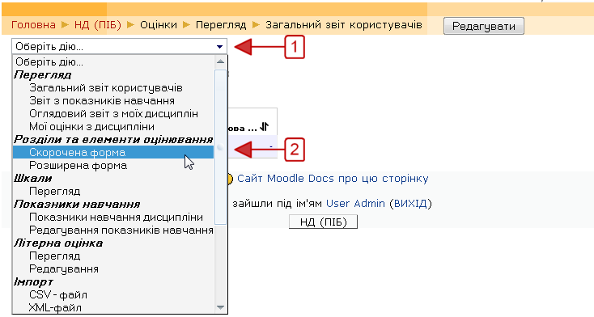
Task: Go to 'Головна' breadcrumb link
Action: tap(33, 25)
